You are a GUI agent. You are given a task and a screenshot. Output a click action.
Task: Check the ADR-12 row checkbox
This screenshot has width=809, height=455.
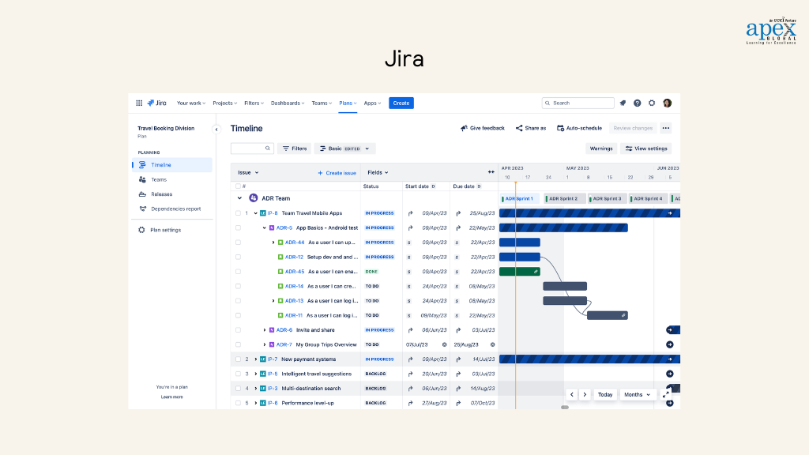click(238, 257)
